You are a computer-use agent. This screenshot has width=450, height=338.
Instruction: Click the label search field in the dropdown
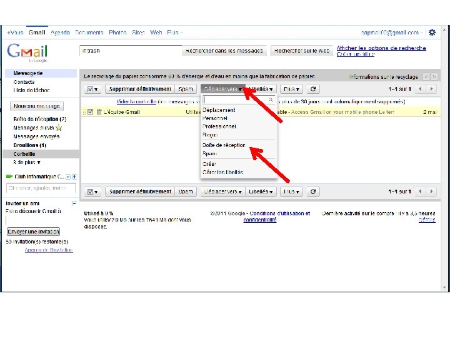click(x=236, y=100)
